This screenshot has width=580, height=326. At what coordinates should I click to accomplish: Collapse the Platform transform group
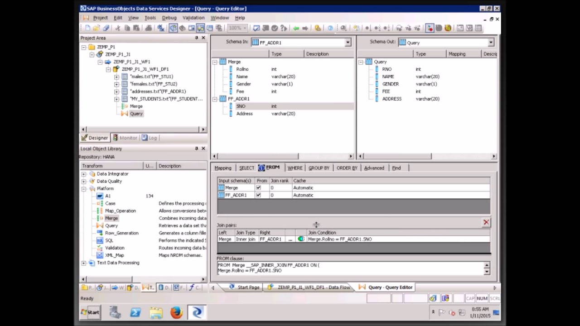(84, 189)
